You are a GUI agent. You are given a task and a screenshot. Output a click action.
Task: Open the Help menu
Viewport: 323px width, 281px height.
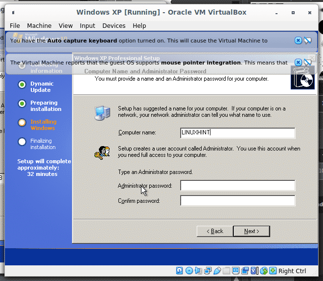[x=139, y=26]
